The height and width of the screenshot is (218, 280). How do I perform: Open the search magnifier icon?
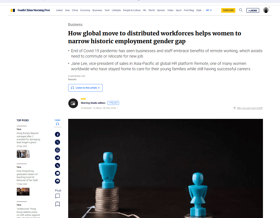[241, 10]
